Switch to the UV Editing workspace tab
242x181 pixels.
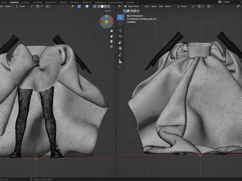coord(37,3)
